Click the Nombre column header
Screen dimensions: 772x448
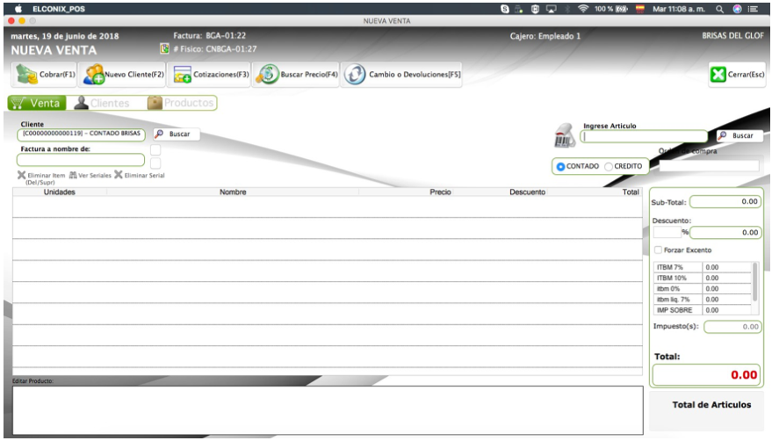[233, 192]
